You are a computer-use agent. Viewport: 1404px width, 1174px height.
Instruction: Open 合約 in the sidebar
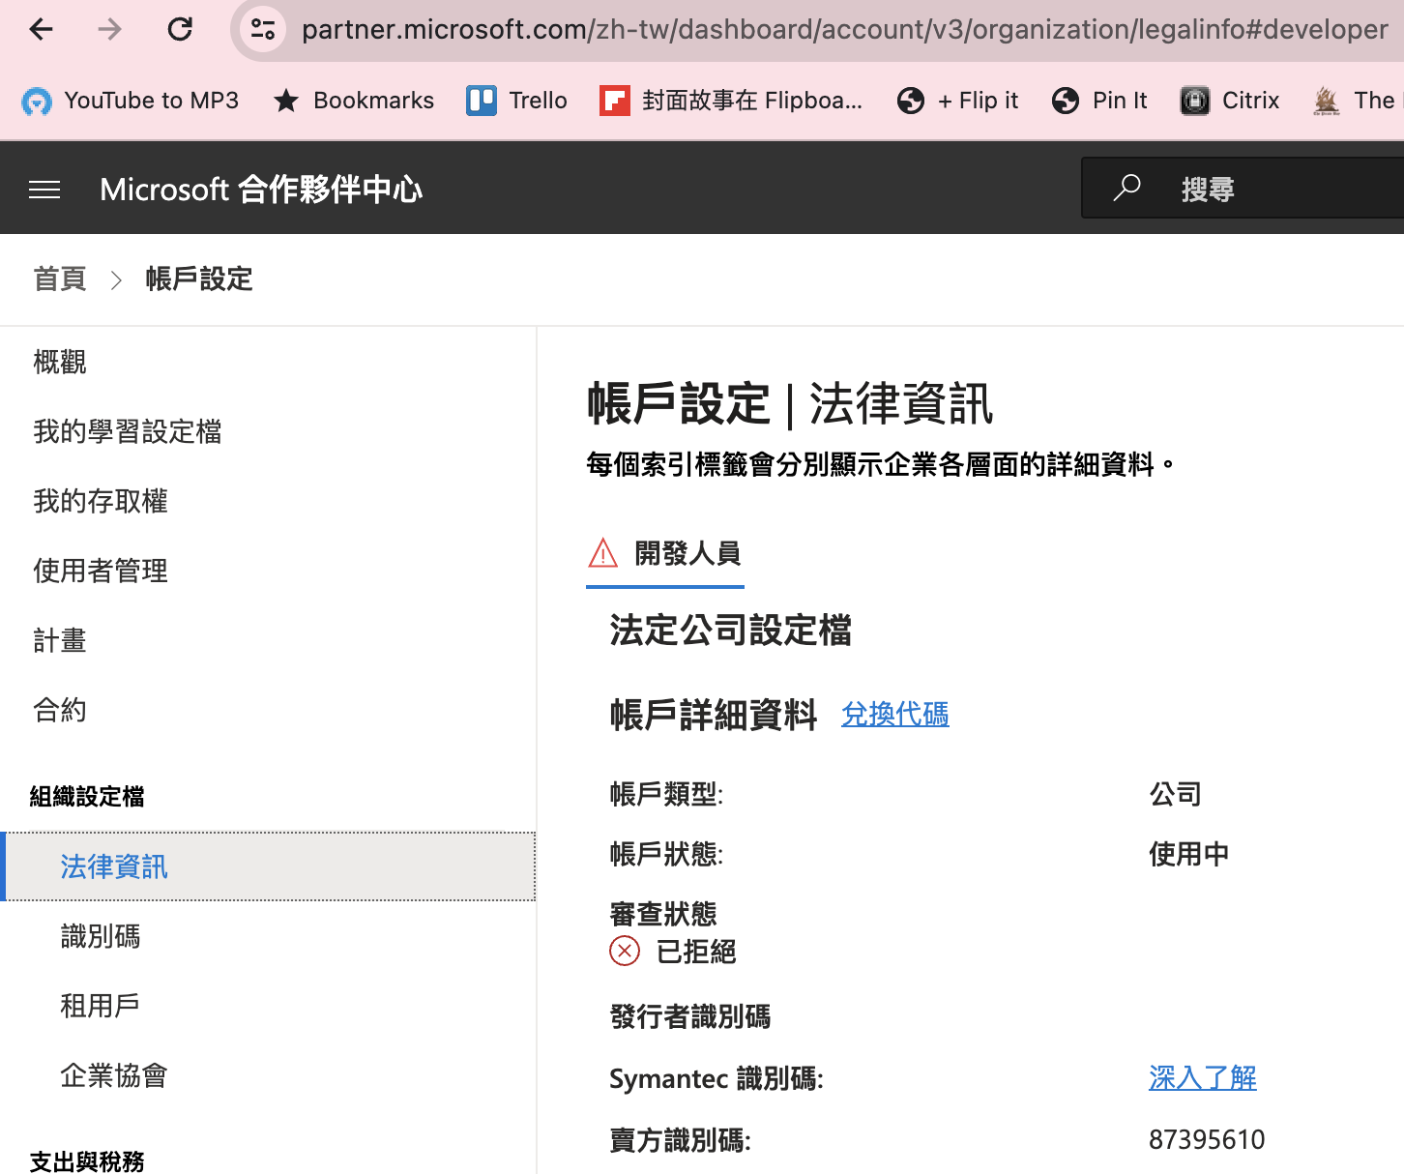pos(60,710)
